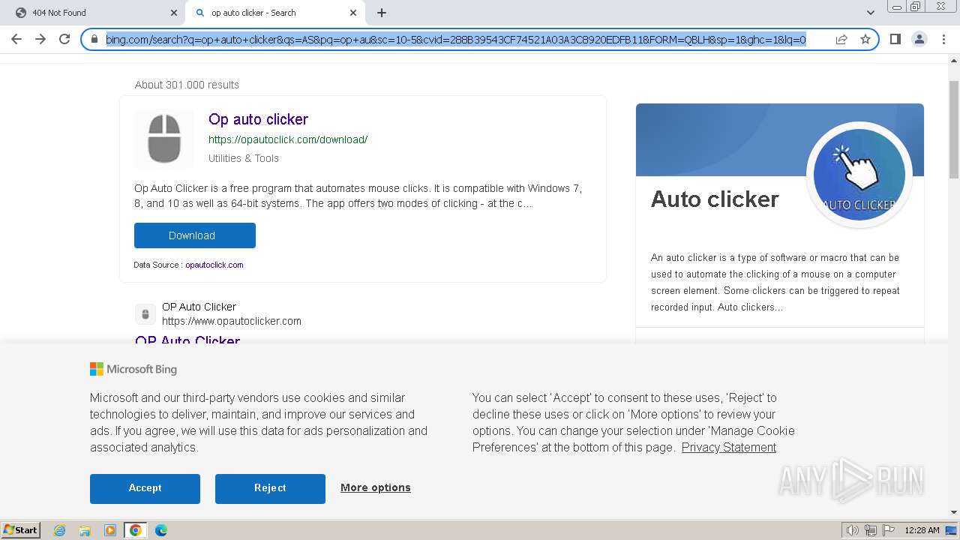Open the second OP Auto Clicker heading

coord(187,340)
